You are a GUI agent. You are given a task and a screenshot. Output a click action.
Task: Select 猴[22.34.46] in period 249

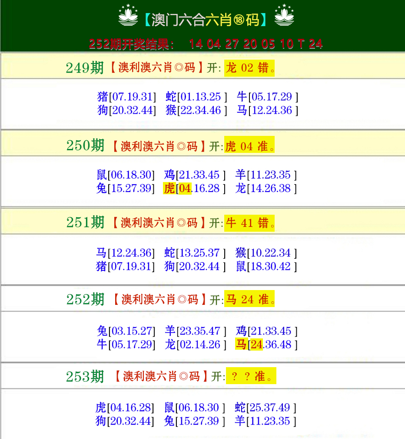[x=196, y=110]
